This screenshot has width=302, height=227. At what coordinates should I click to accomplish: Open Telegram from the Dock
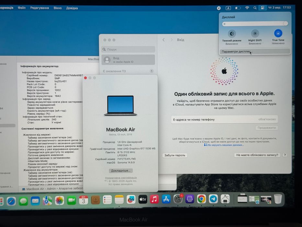213,199
